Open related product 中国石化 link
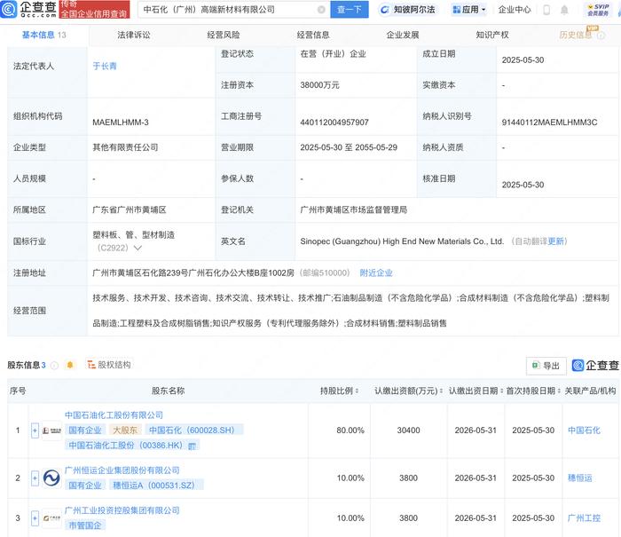 (x=584, y=430)
